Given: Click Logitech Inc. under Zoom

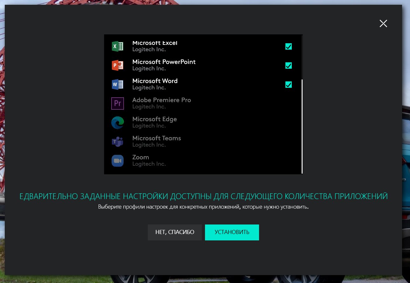Looking at the screenshot, I should click(x=149, y=164).
